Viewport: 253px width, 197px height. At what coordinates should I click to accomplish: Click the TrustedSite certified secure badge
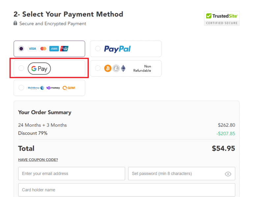(222, 18)
